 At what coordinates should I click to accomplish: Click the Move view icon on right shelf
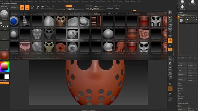tap(170, 63)
